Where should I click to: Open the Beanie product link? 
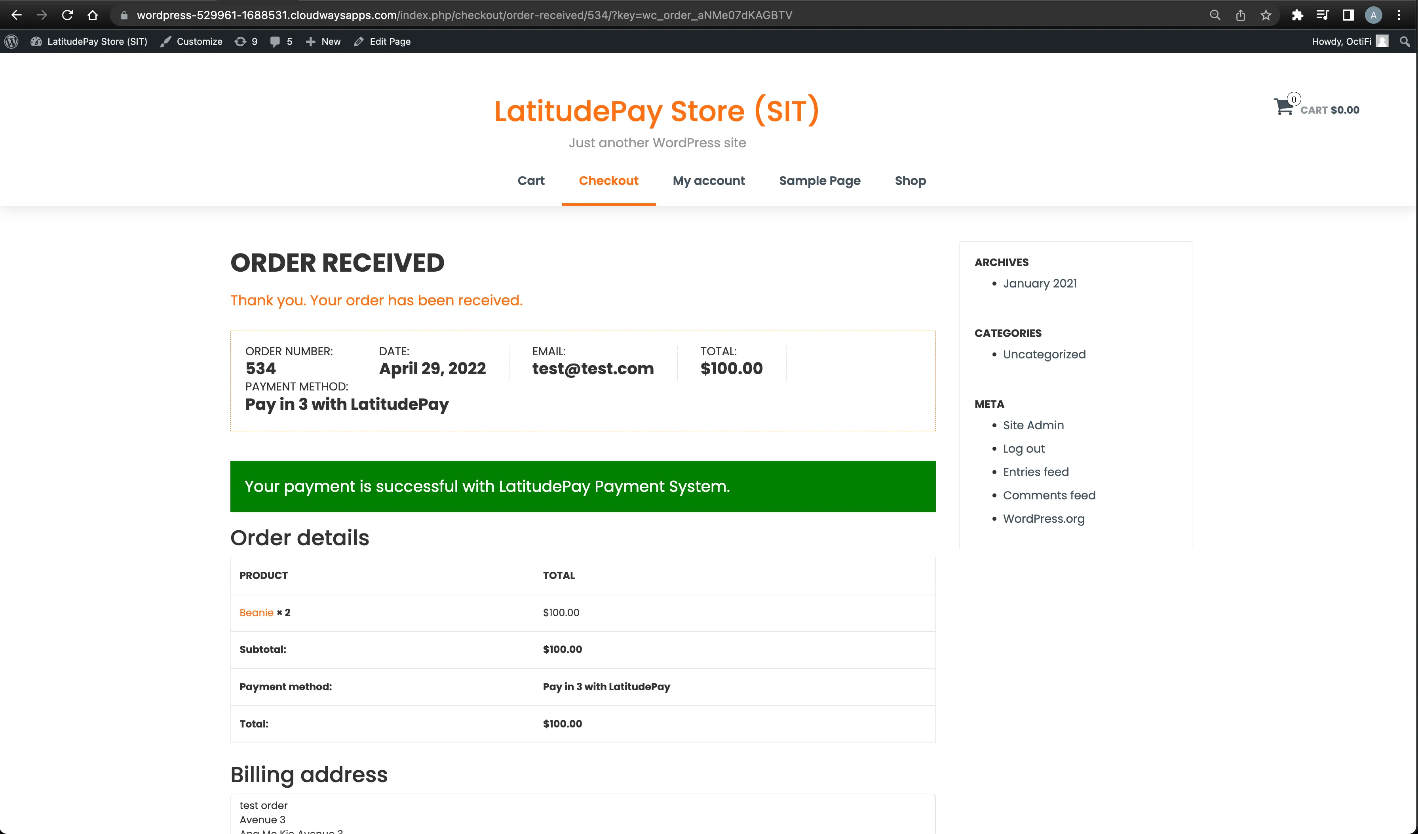coord(256,613)
